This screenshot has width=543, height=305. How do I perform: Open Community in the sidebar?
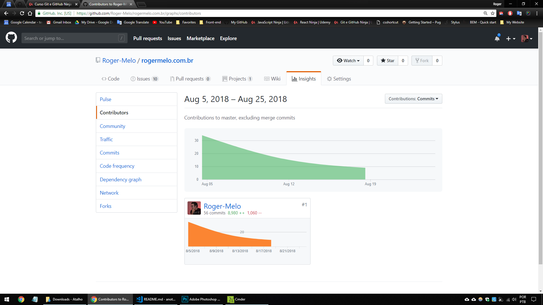(x=137, y=126)
